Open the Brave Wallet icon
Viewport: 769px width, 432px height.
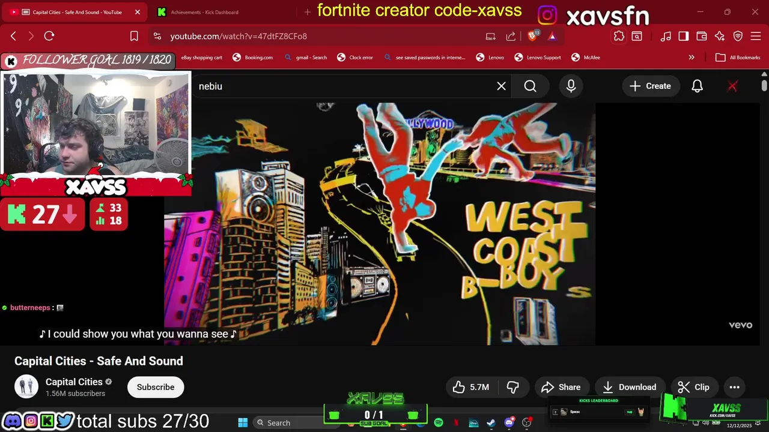coord(702,36)
